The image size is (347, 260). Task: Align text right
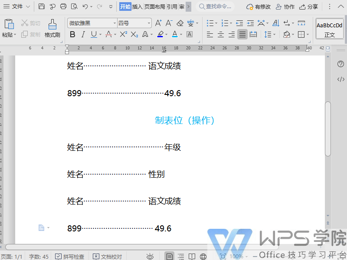pos(232,34)
